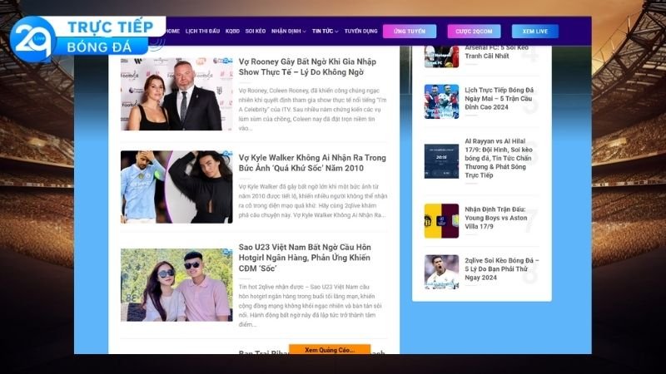Click the CƯỢC 2QCOM button
Screen dimensions: 666x374
pos(474,32)
